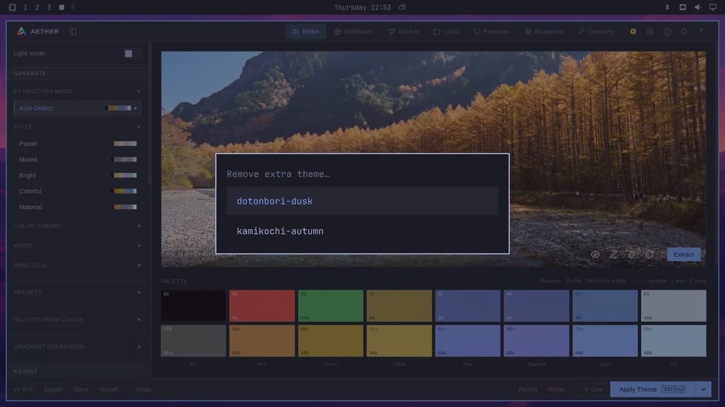725x407 pixels.
Task: Select the Muted style
Action: click(x=77, y=159)
